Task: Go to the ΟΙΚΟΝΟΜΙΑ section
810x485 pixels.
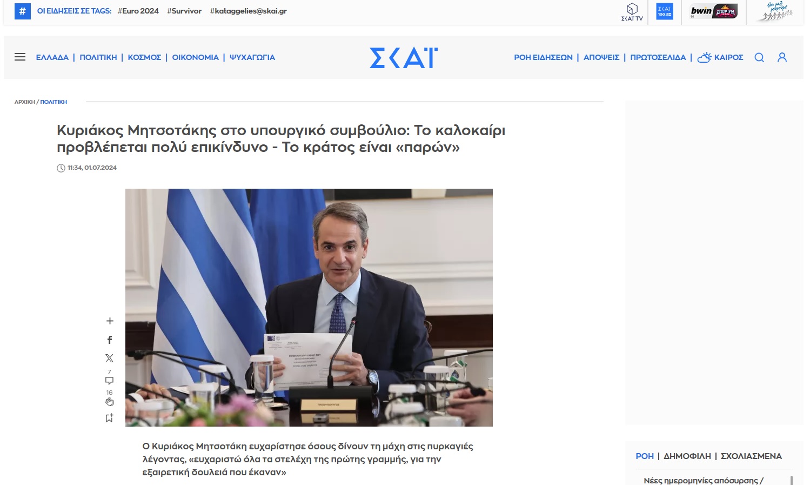Action: click(x=195, y=57)
